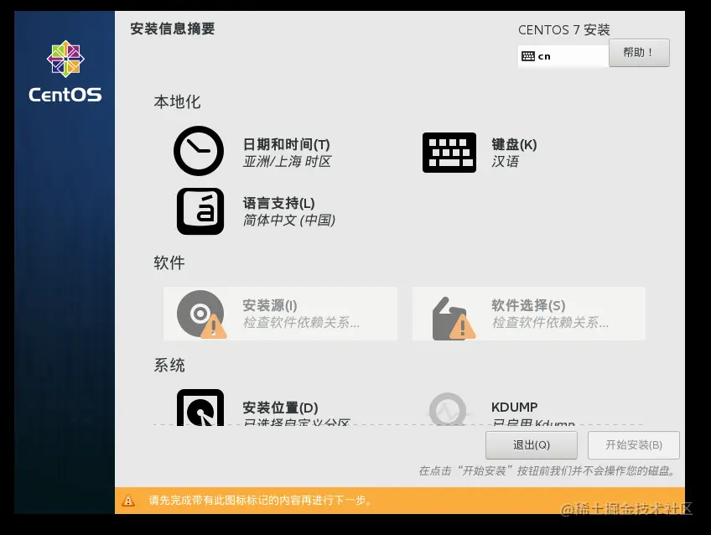Image resolution: width=711 pixels, height=535 pixels.
Task: Open 安装位置(D) settings
Action: point(280,408)
